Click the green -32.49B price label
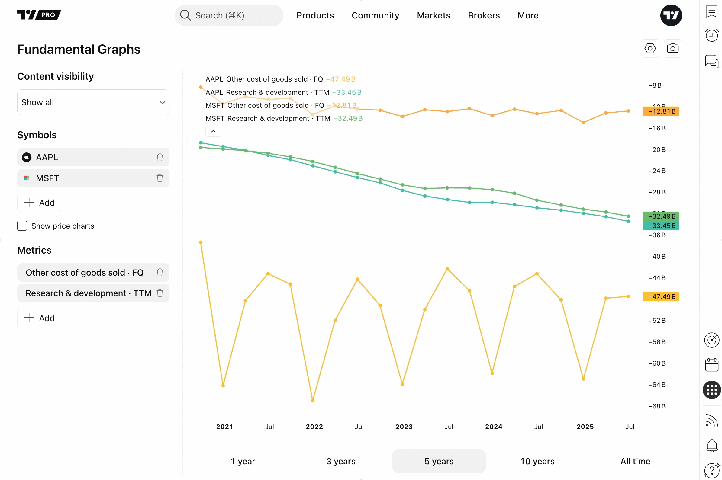722x480 pixels. pos(661,216)
